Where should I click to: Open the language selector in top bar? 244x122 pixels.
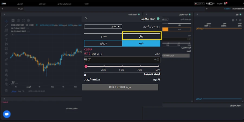199,4
